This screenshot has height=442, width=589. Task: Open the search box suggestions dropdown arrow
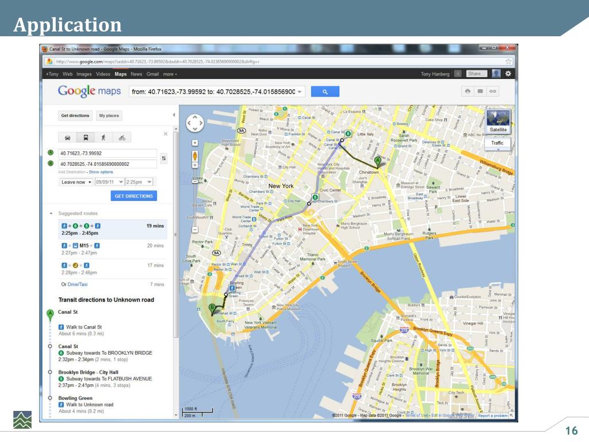point(300,92)
